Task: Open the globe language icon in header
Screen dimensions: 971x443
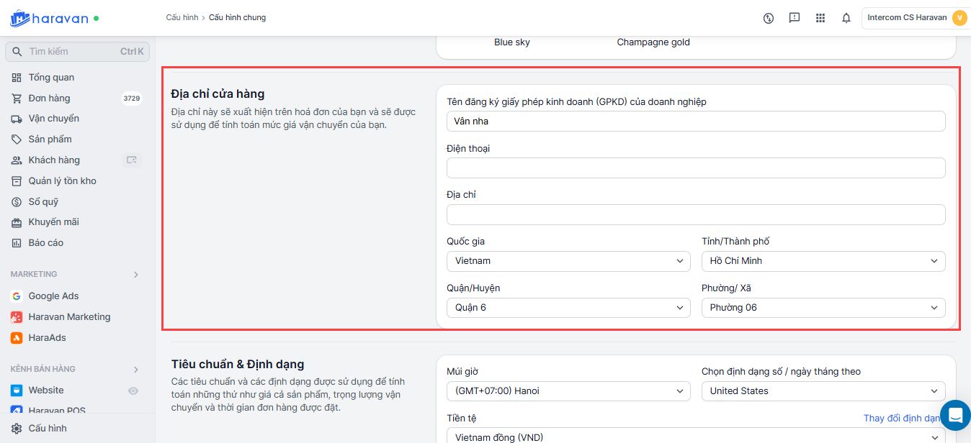Action: pos(769,18)
